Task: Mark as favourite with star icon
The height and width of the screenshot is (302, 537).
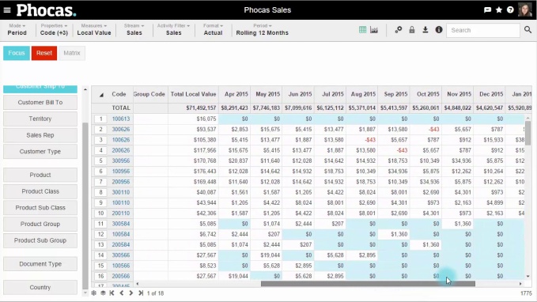Action: (499, 10)
